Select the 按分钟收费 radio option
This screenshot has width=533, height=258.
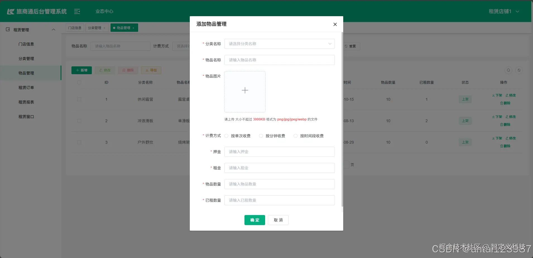tap(261, 136)
